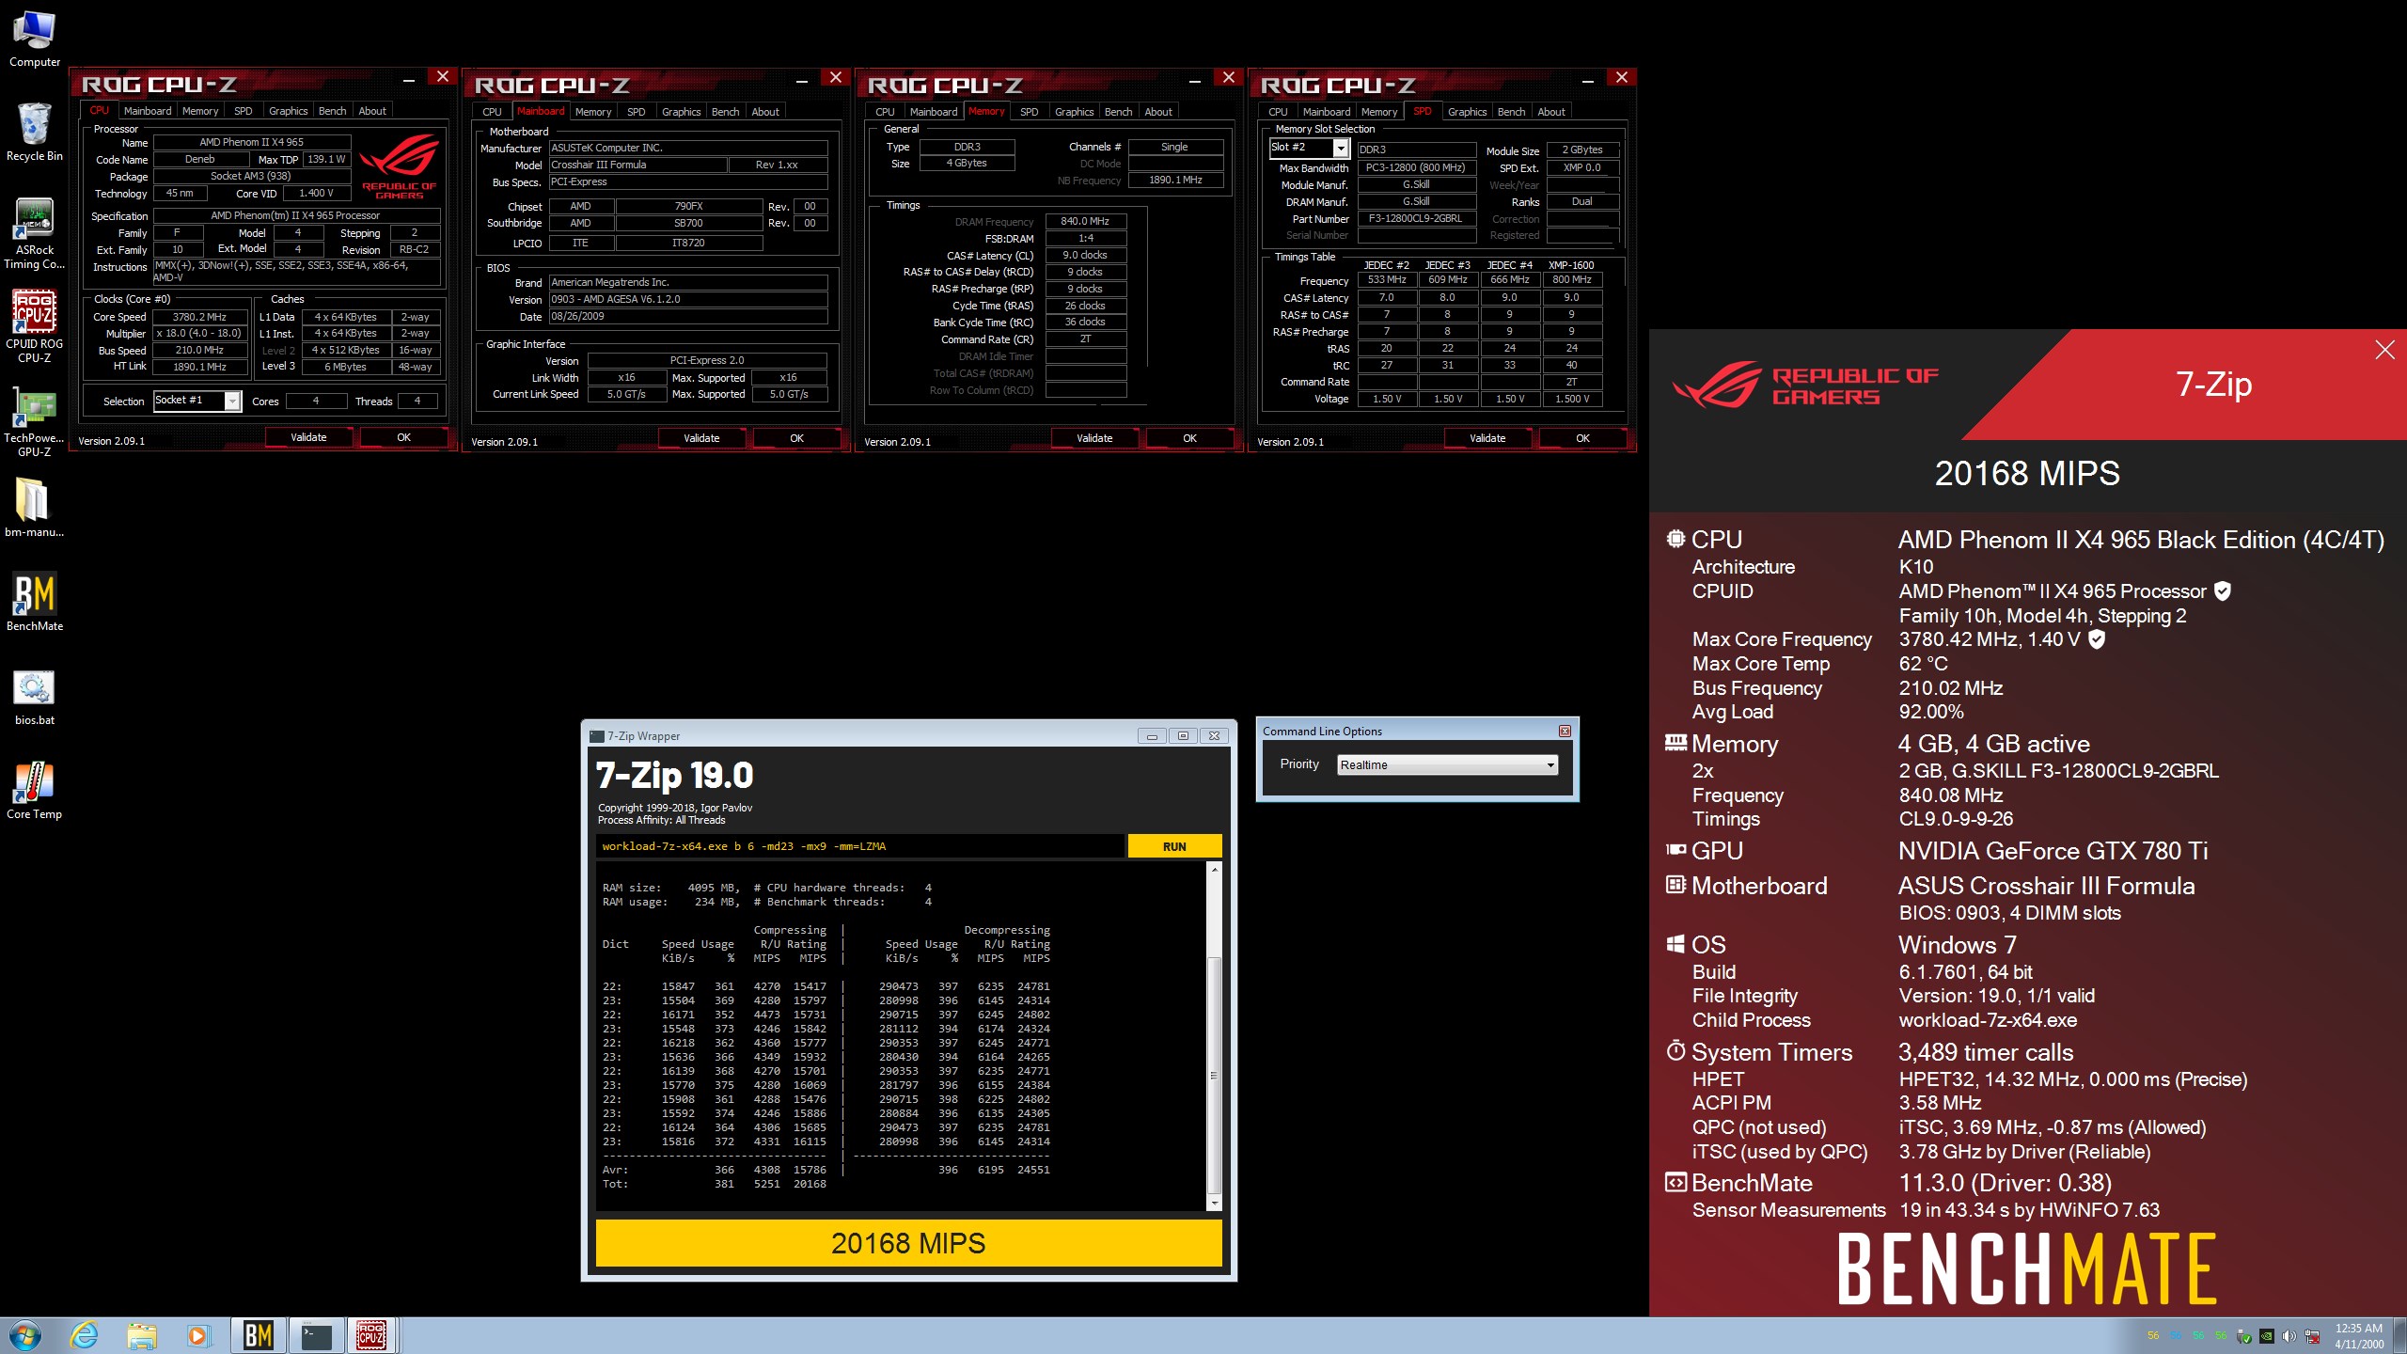Maximize the 7-Zip Wrapper window
Screen dimensions: 2407x1354
(x=1183, y=735)
